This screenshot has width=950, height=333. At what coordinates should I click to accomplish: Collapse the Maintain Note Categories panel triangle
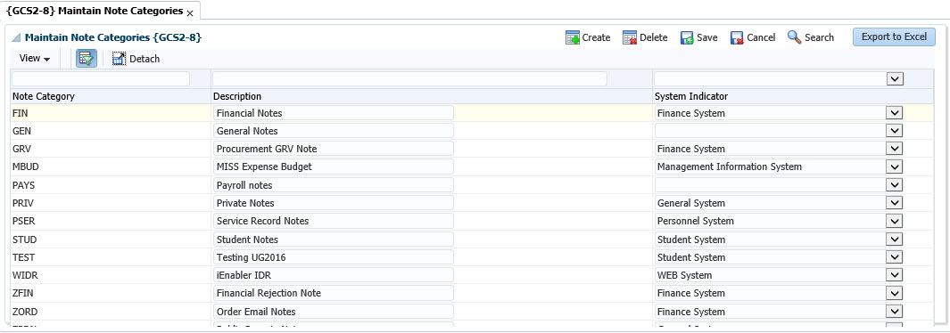(16, 37)
